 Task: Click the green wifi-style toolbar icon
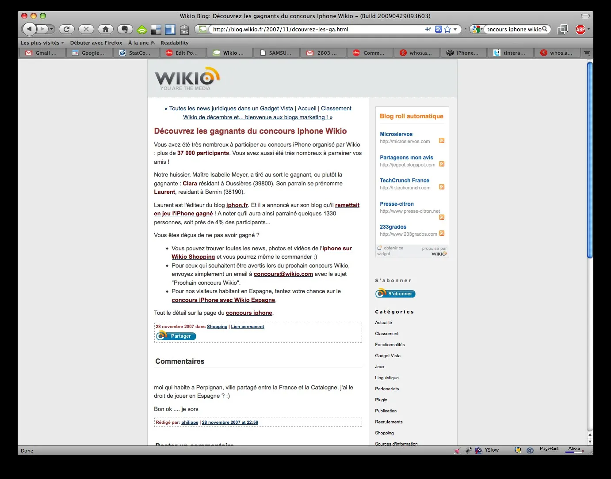pos(142,30)
